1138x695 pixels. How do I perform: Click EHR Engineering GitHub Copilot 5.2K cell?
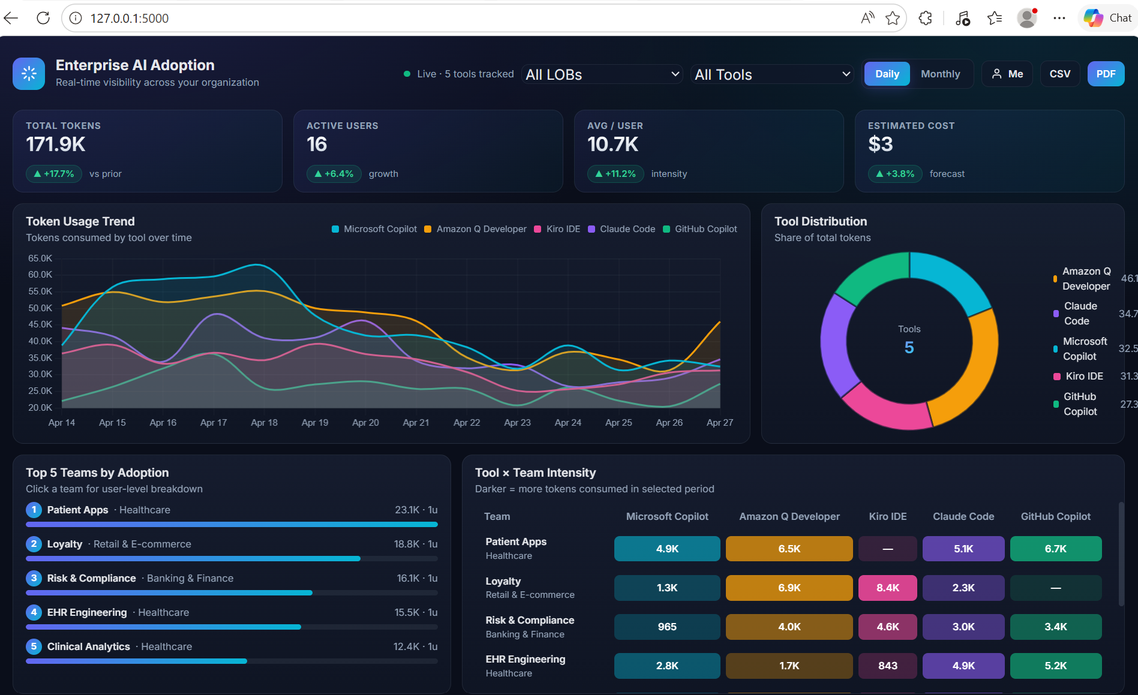click(1056, 666)
